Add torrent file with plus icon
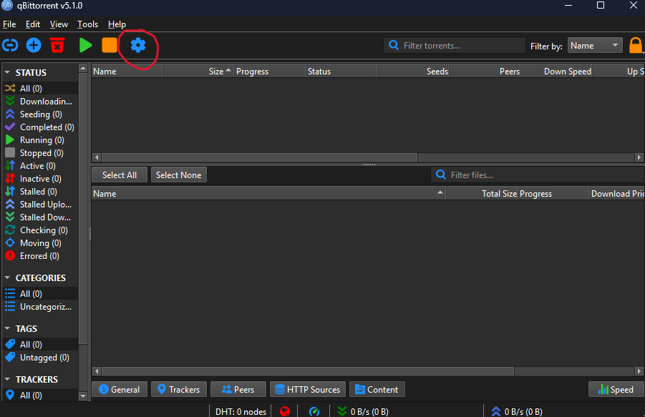645x417 pixels. (34, 45)
